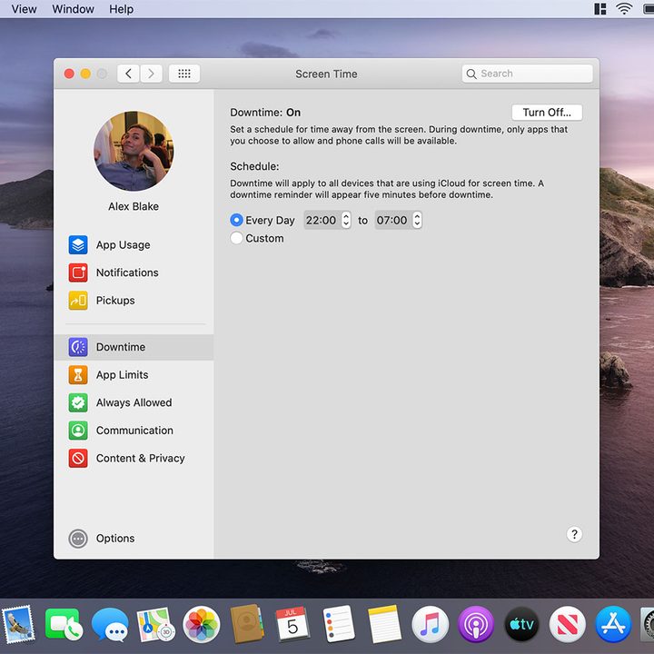Open Screen Time Options
This screenshot has height=654, width=654.
[102, 539]
